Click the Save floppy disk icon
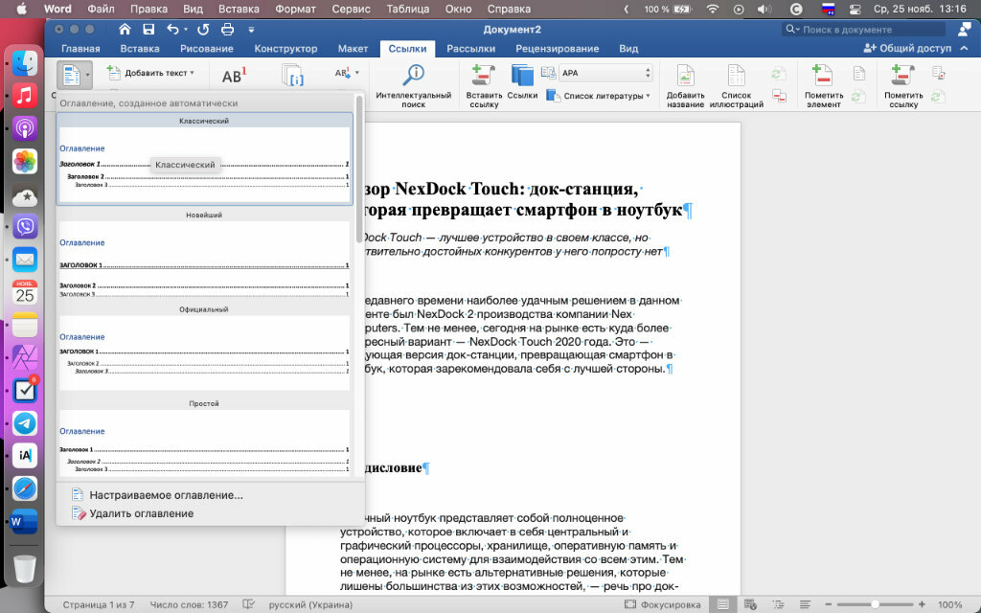This screenshot has height=613, width=981. point(147,29)
